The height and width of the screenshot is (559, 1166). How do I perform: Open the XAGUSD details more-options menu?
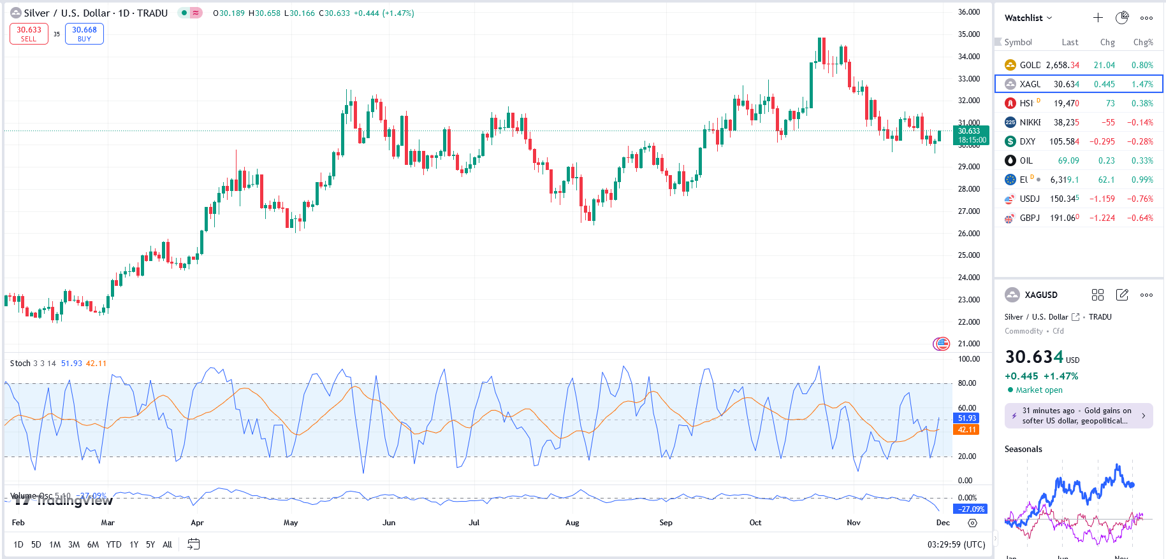[1146, 295]
